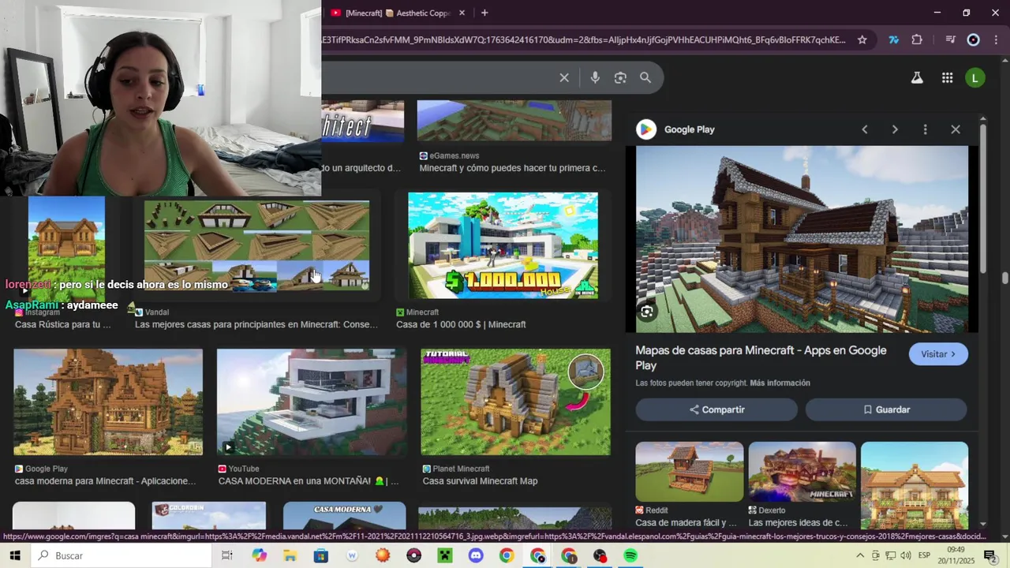Search inside image with the lens icon
This screenshot has height=568, width=1010.
(647, 312)
